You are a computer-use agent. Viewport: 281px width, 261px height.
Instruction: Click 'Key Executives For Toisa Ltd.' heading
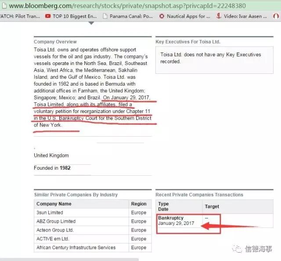click(188, 42)
